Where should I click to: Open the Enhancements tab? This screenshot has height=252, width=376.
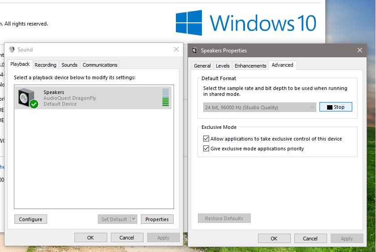tap(250, 66)
